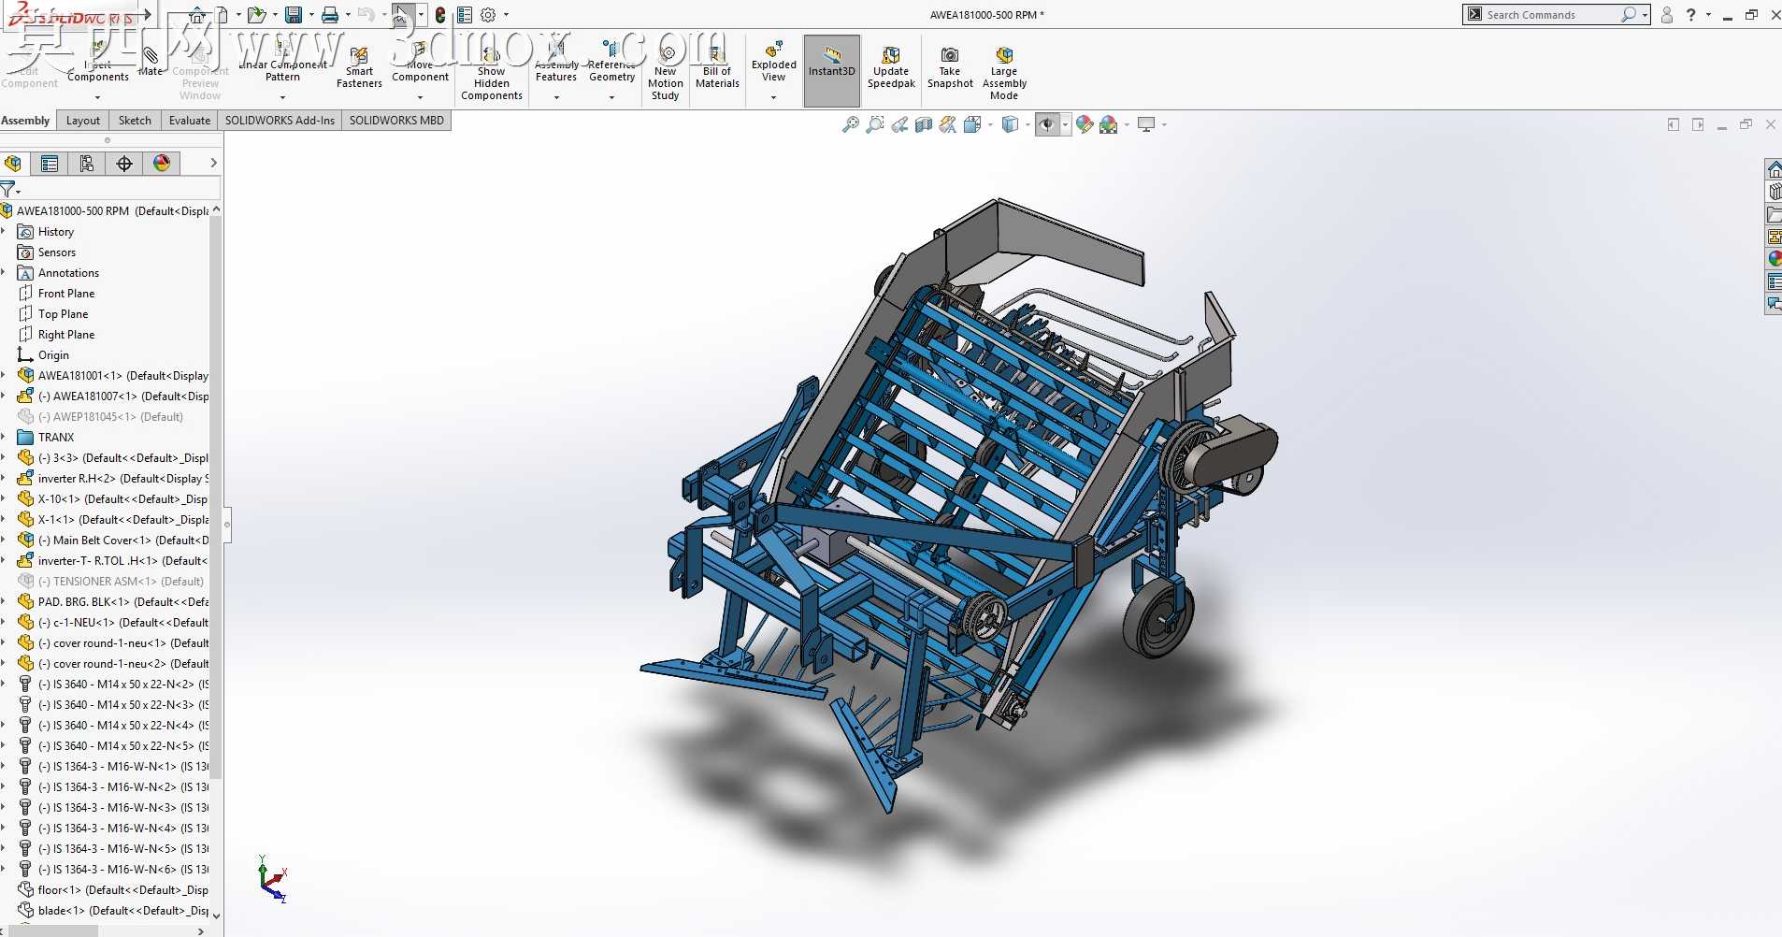Open SOLIDWORKS Resources task pane icon

1774,169
